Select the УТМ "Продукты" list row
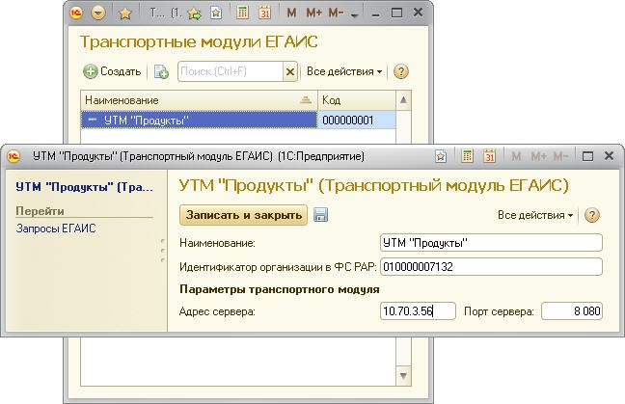This screenshot has width=625, height=404. 199,120
